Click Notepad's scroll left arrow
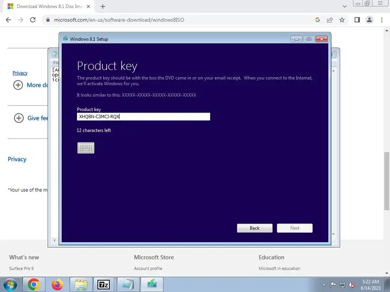 [54, 240]
